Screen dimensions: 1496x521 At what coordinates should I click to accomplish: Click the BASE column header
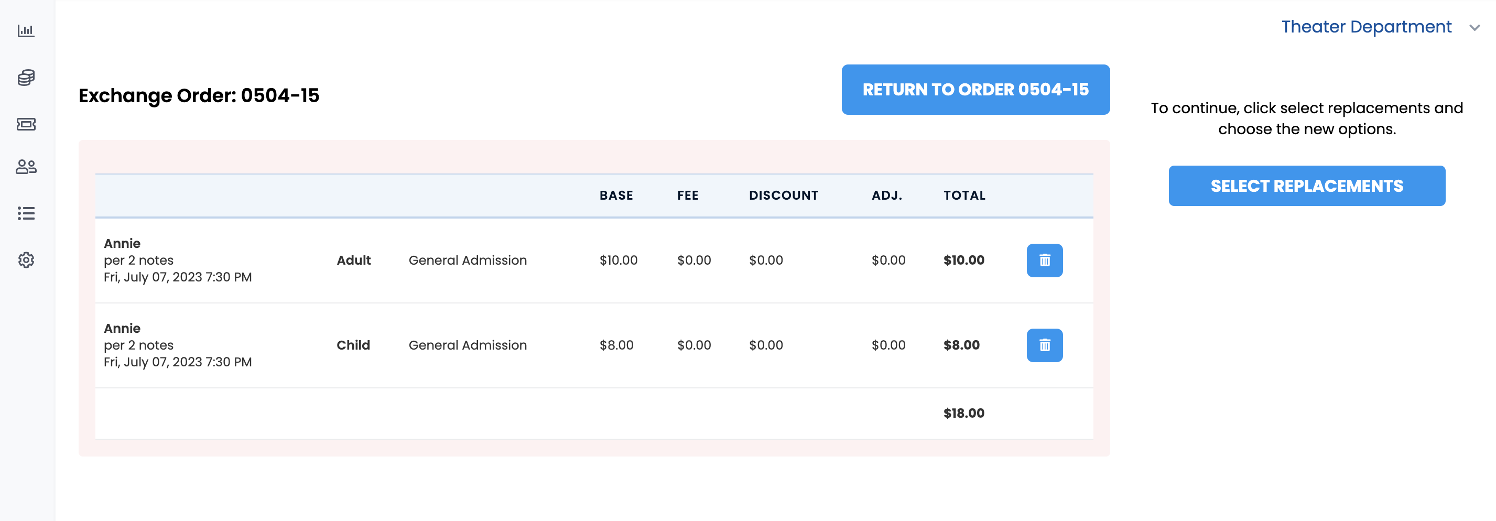[616, 195]
